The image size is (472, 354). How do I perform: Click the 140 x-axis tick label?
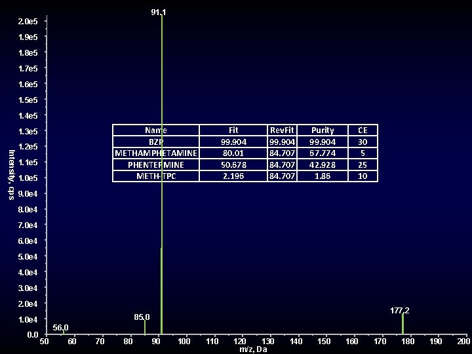296,341
